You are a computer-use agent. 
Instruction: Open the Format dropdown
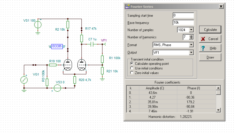click(x=191, y=45)
